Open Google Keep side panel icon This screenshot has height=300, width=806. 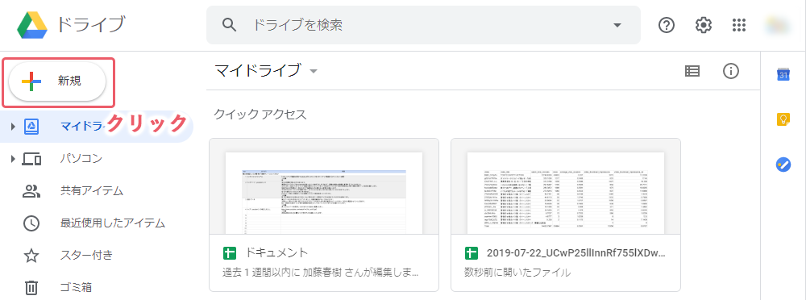[x=783, y=119]
